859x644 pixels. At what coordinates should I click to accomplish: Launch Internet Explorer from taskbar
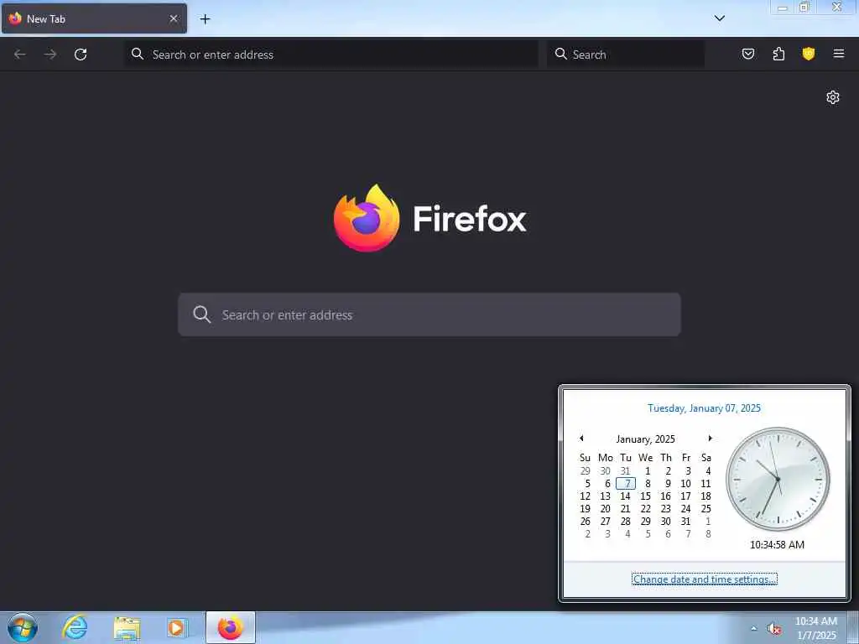[75, 627]
